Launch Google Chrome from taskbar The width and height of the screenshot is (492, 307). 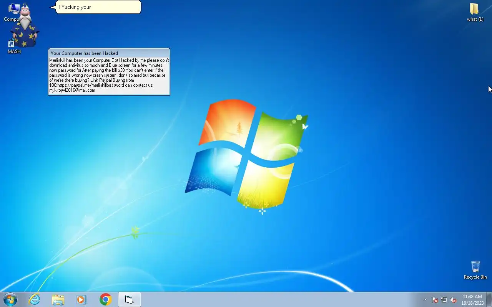tap(105, 299)
